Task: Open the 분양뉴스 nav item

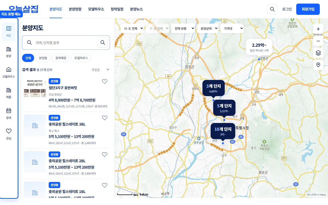Action: [x=136, y=9]
